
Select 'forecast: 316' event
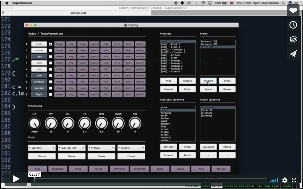(218, 41)
